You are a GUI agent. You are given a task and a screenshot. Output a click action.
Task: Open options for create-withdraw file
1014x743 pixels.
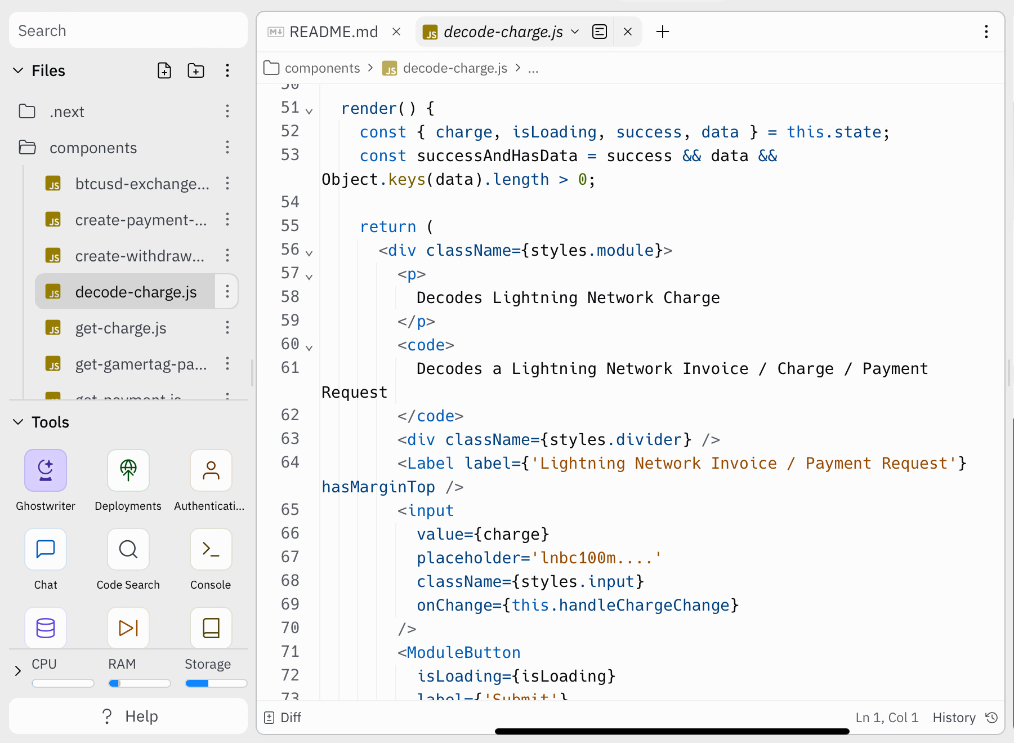pyautogui.click(x=227, y=255)
